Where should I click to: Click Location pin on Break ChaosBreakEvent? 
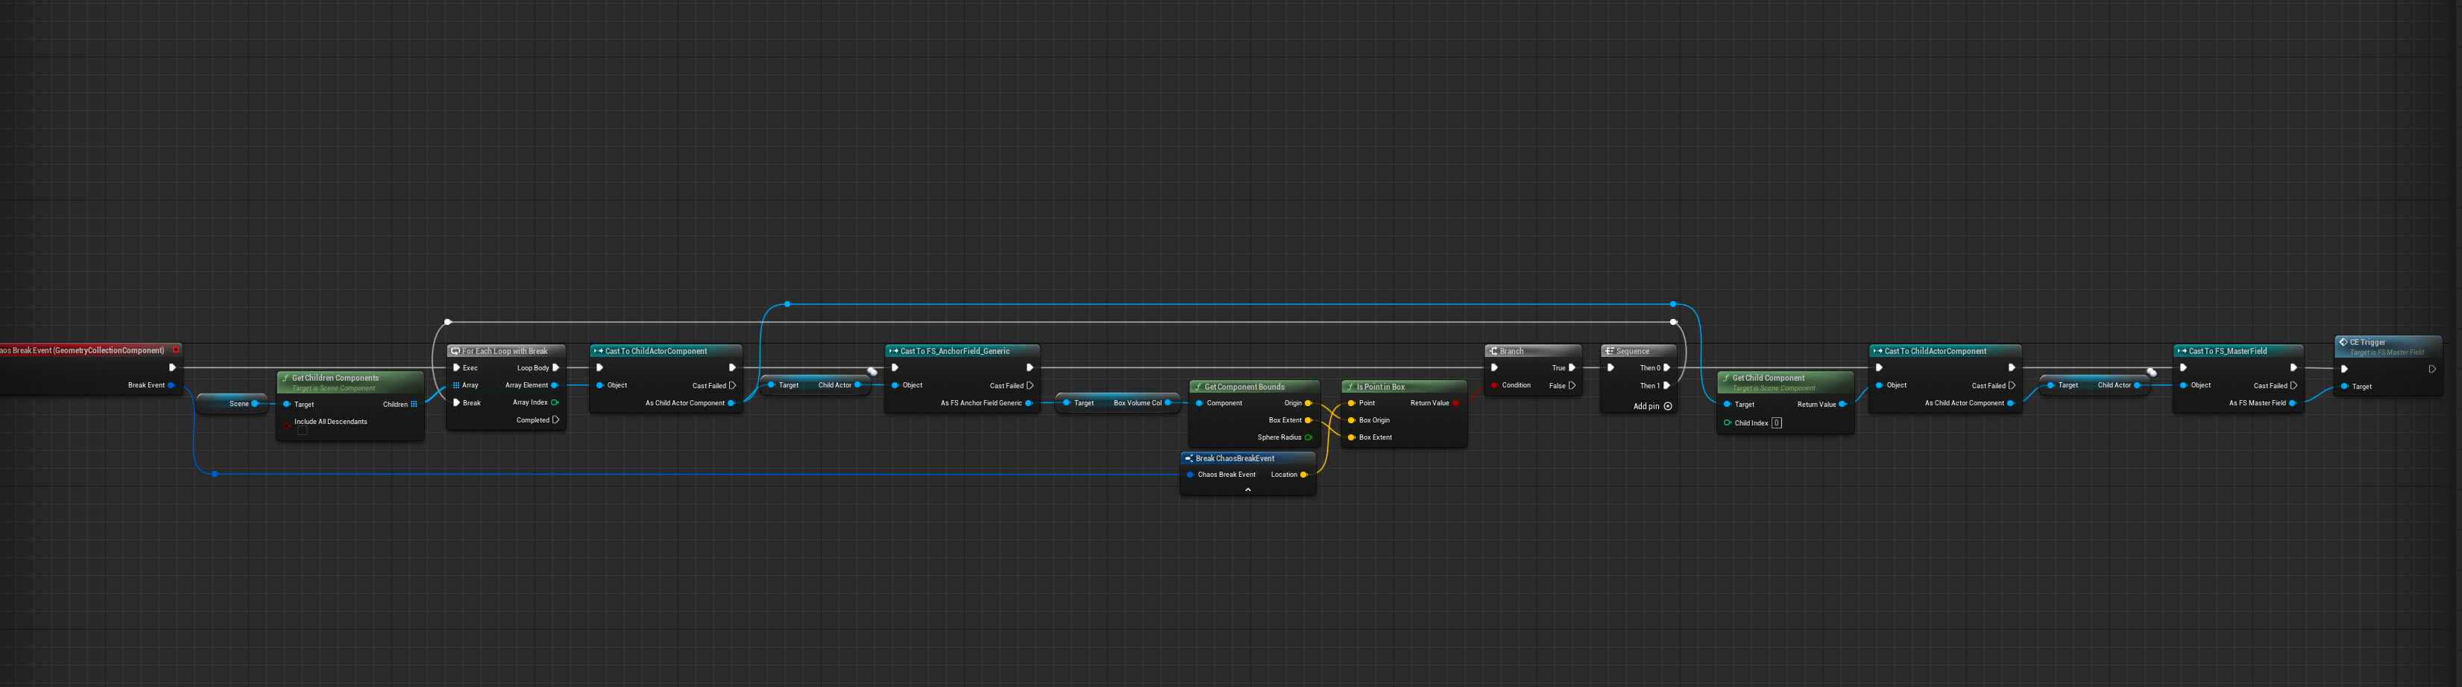click(x=1305, y=475)
